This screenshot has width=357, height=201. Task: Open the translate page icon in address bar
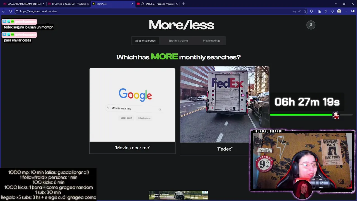click(x=294, y=11)
